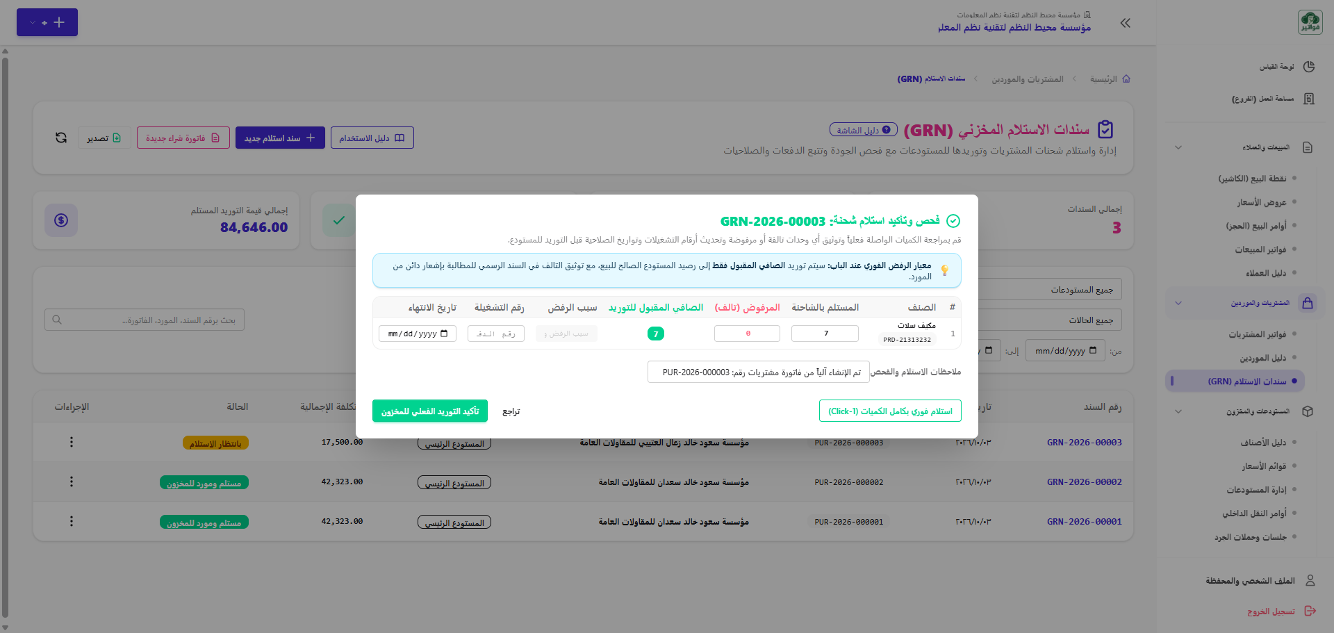Collapse المشتريات والموردين sidebar section
Screen dimensions: 1334x633
pyautogui.click(x=1178, y=303)
